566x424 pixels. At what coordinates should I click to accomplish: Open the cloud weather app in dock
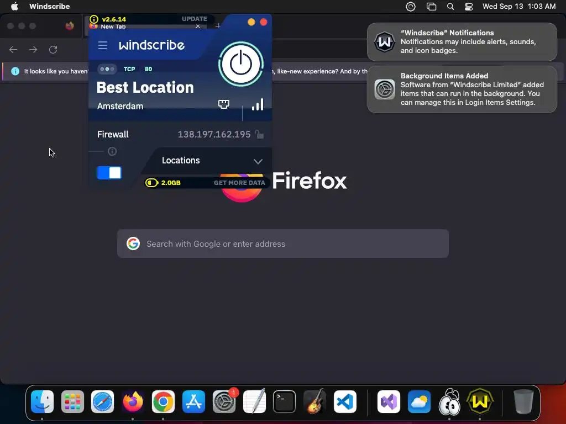[x=419, y=401]
